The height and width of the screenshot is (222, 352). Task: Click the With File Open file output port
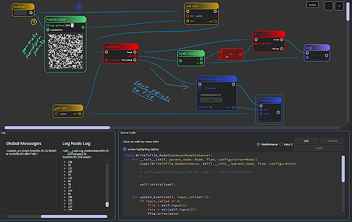[233, 107]
